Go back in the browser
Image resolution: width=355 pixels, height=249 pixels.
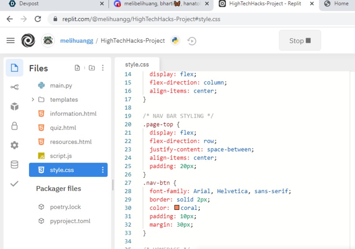[x=10, y=19]
